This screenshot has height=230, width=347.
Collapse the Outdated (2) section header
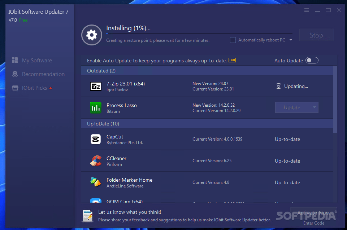[x=207, y=71]
